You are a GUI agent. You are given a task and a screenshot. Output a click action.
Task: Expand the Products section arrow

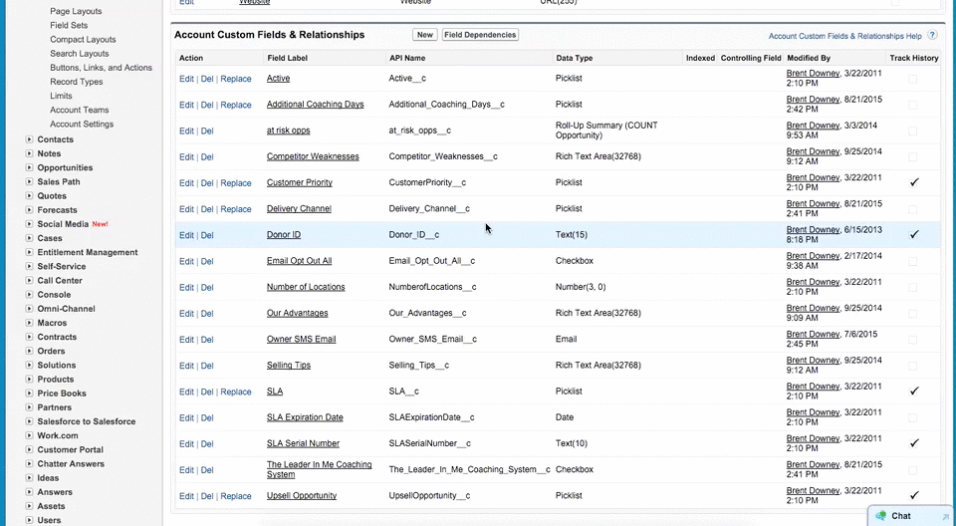[29, 379]
